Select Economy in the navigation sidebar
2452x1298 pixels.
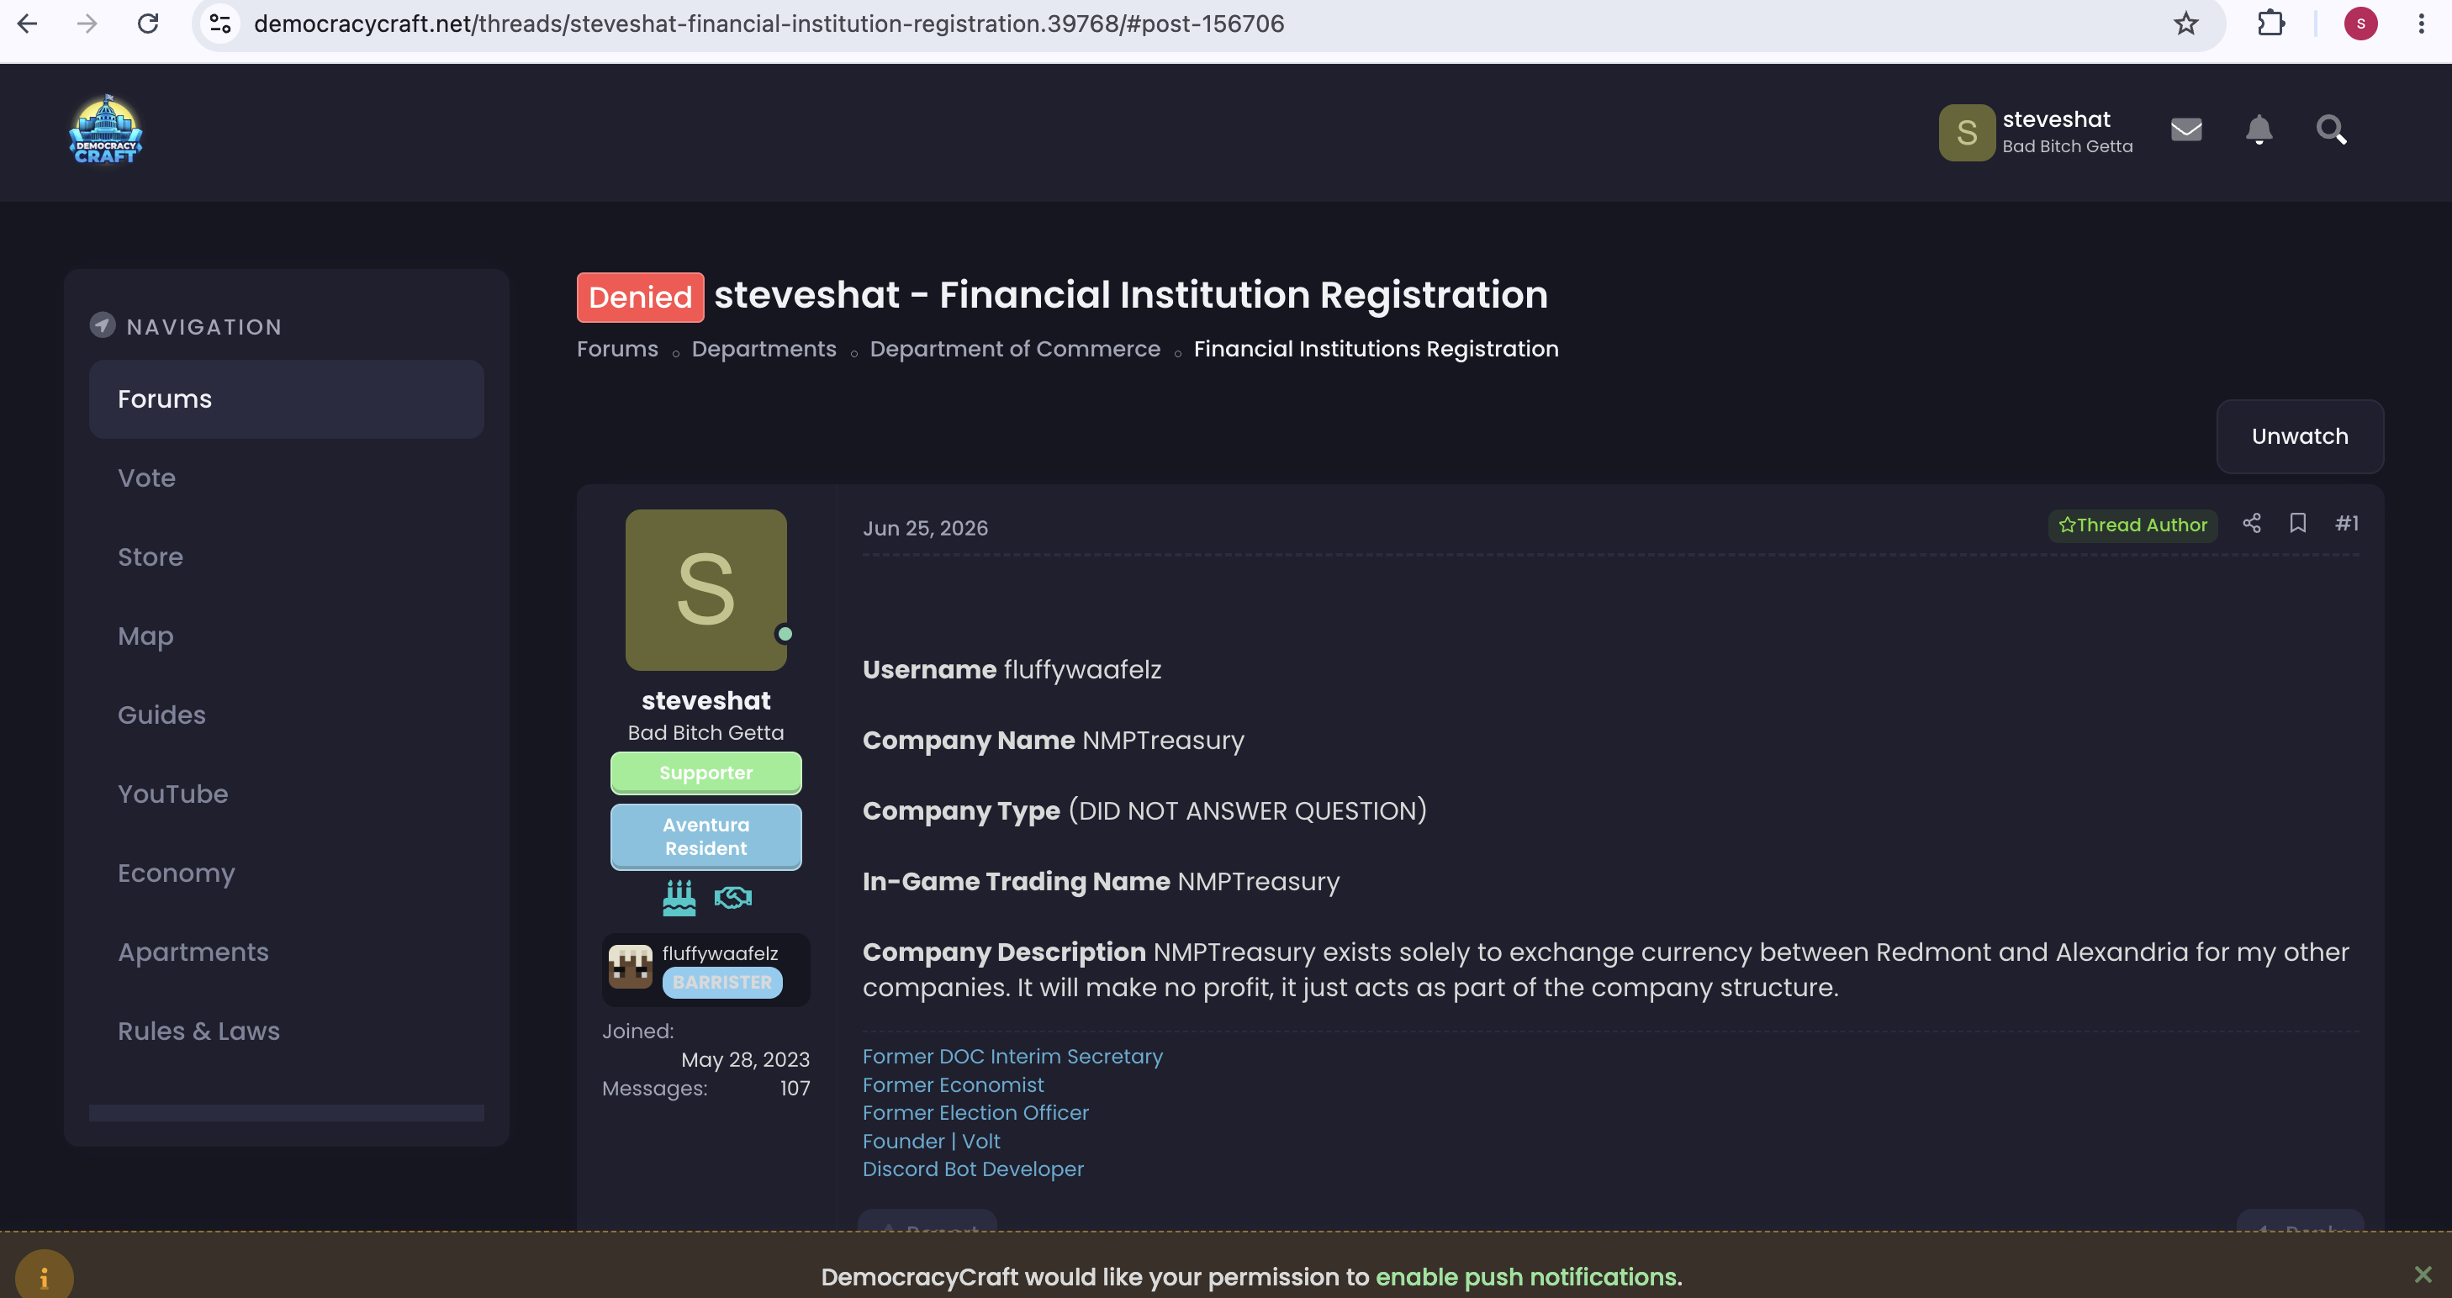[x=176, y=873]
